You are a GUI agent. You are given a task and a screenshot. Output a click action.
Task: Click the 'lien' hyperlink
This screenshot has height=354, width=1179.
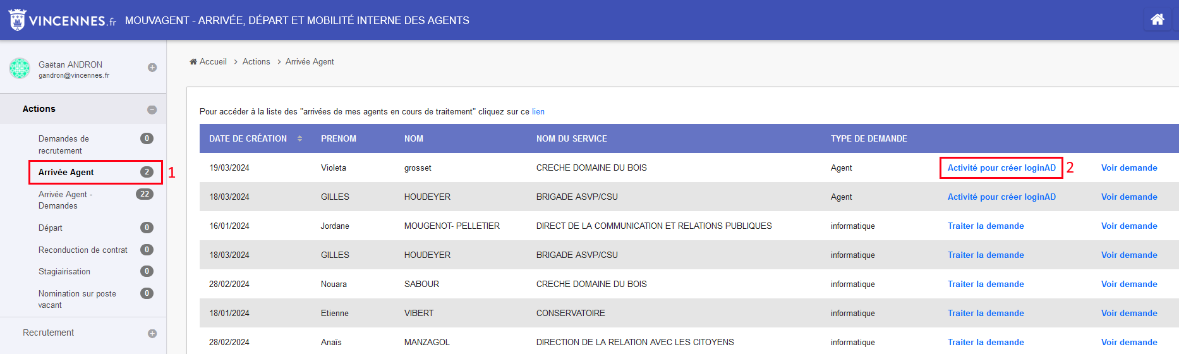[538, 111]
